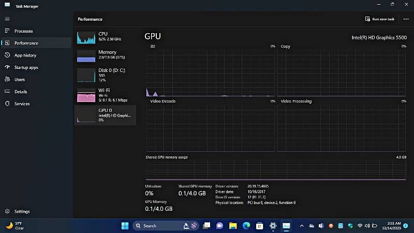Select the CPU performance graph
This screenshot has width=414, height=233.
click(x=106, y=37)
